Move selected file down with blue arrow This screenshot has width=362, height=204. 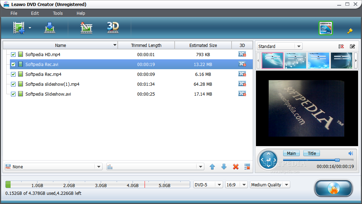pos(224,167)
